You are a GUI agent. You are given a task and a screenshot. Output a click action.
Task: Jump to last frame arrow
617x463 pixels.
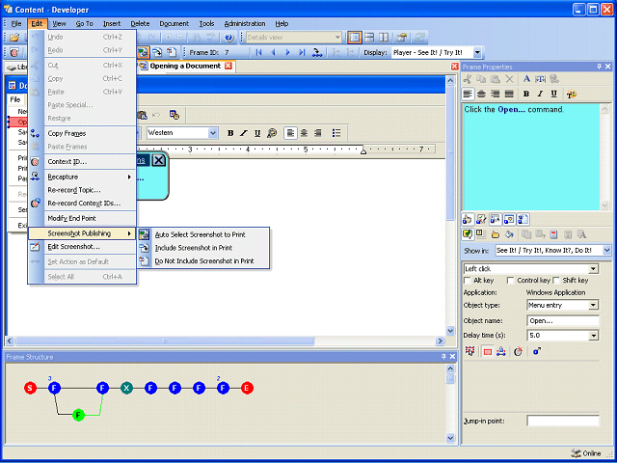302,52
